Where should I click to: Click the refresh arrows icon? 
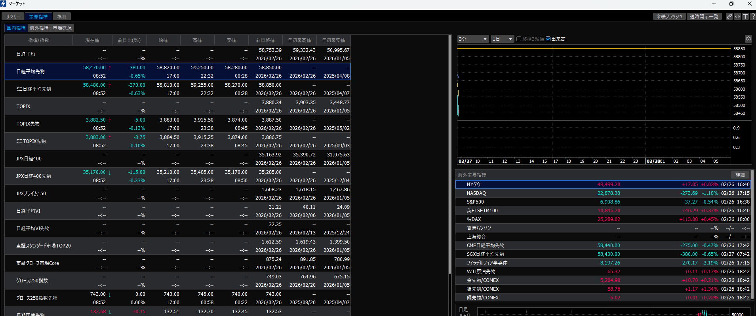click(737, 16)
